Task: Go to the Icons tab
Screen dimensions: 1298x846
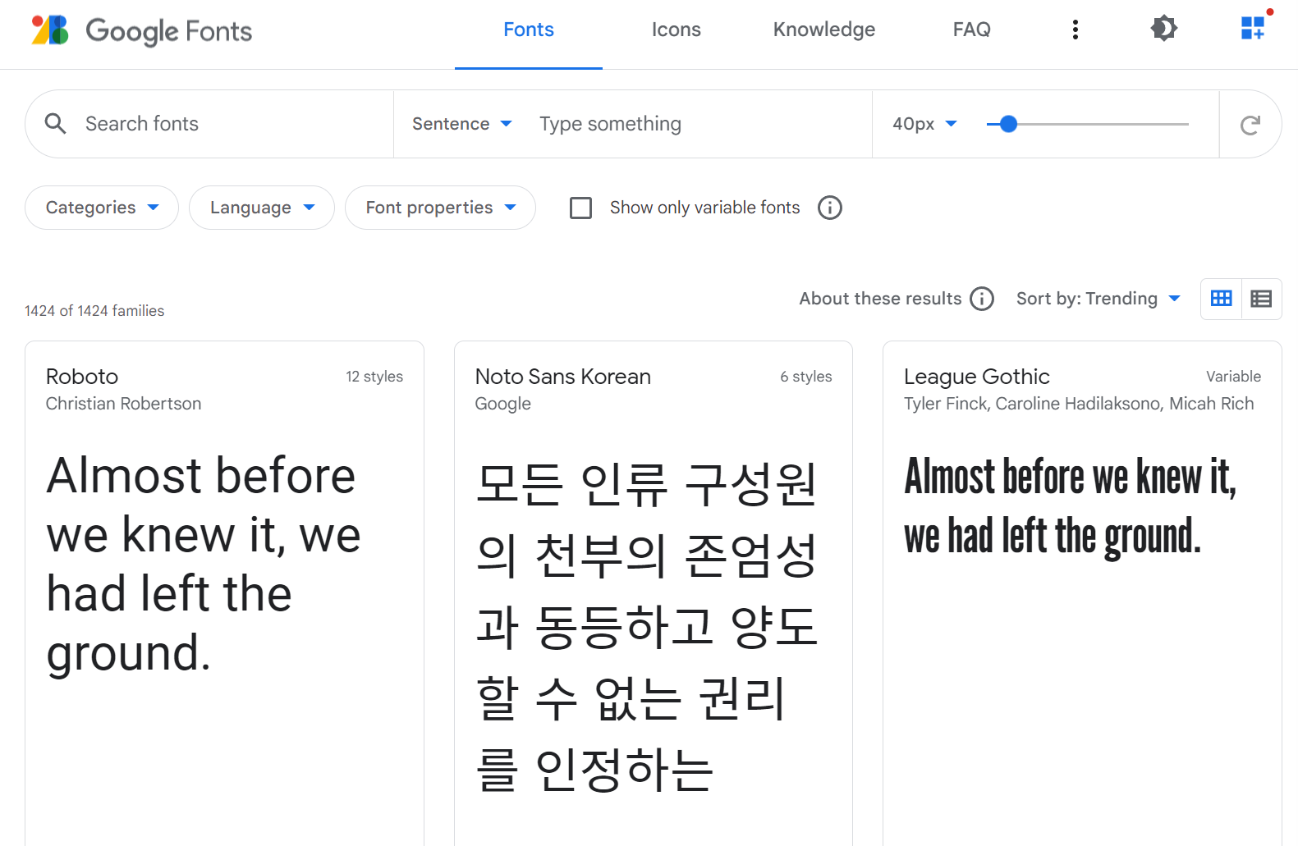Action: click(x=677, y=30)
